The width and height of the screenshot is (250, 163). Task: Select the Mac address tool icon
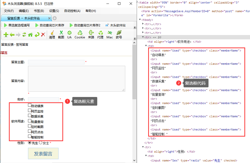point(109,35)
